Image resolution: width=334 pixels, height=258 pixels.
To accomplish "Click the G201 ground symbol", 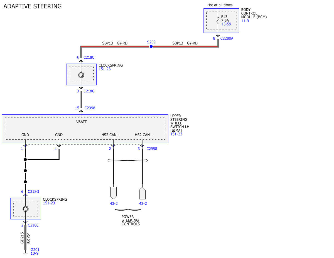I will pos(25,253).
